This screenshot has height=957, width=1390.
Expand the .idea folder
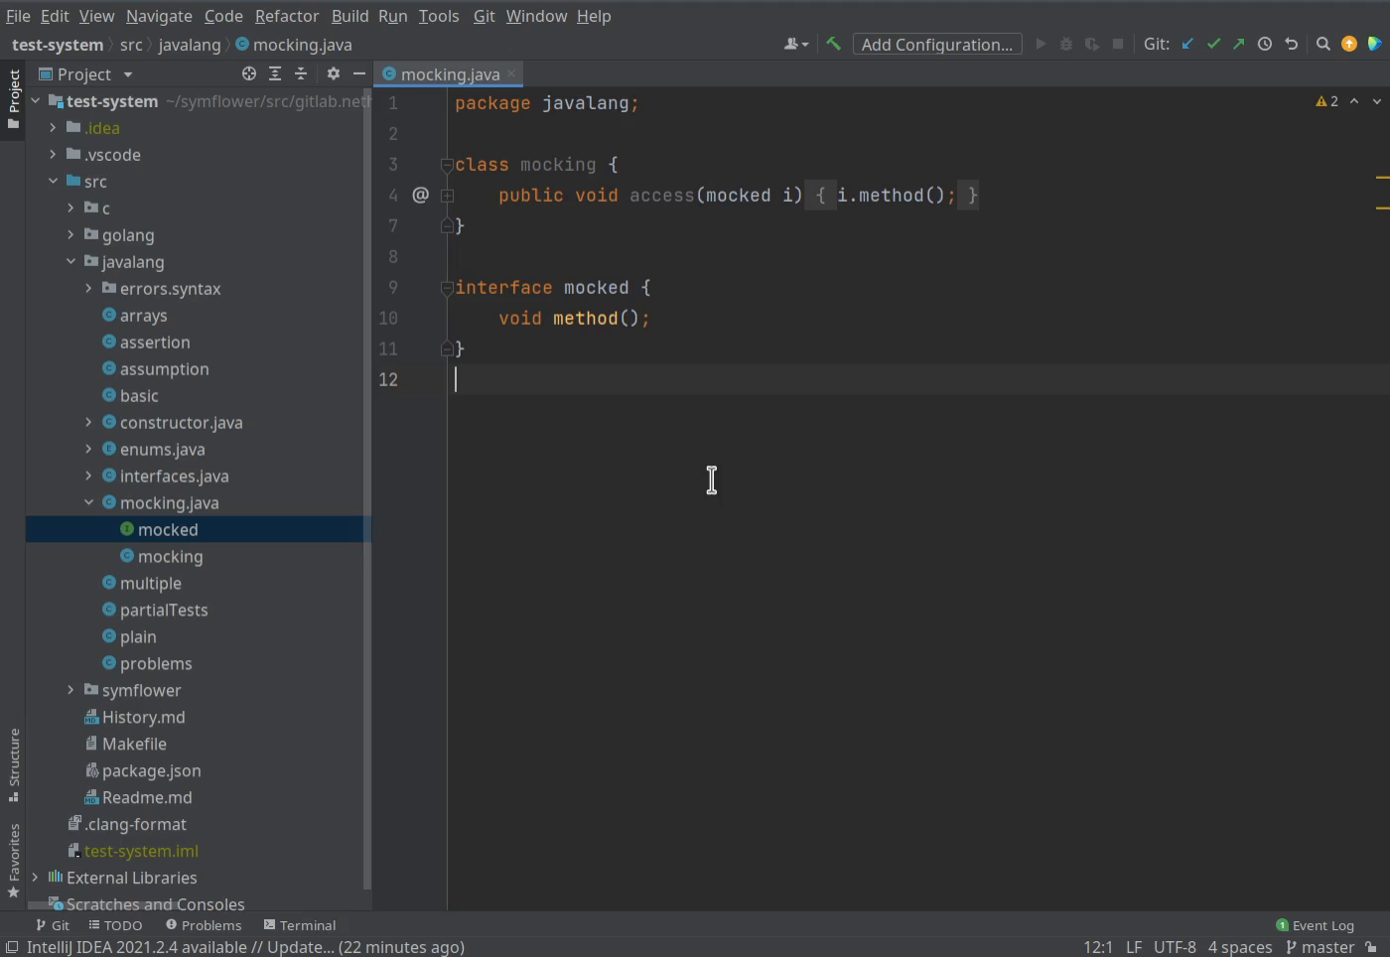[x=53, y=128]
